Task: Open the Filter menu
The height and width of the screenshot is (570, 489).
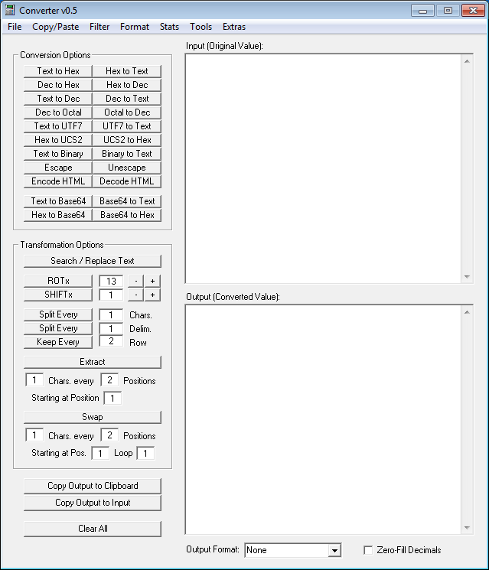Action: tap(99, 27)
